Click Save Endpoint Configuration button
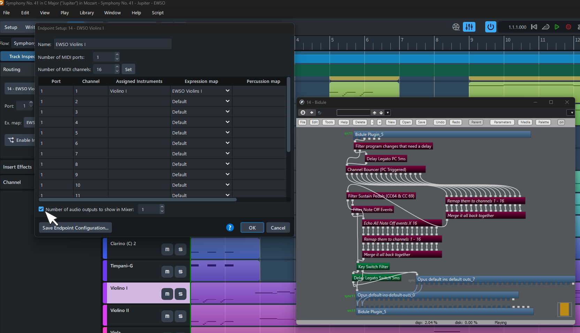580x333 pixels. pyautogui.click(x=75, y=228)
